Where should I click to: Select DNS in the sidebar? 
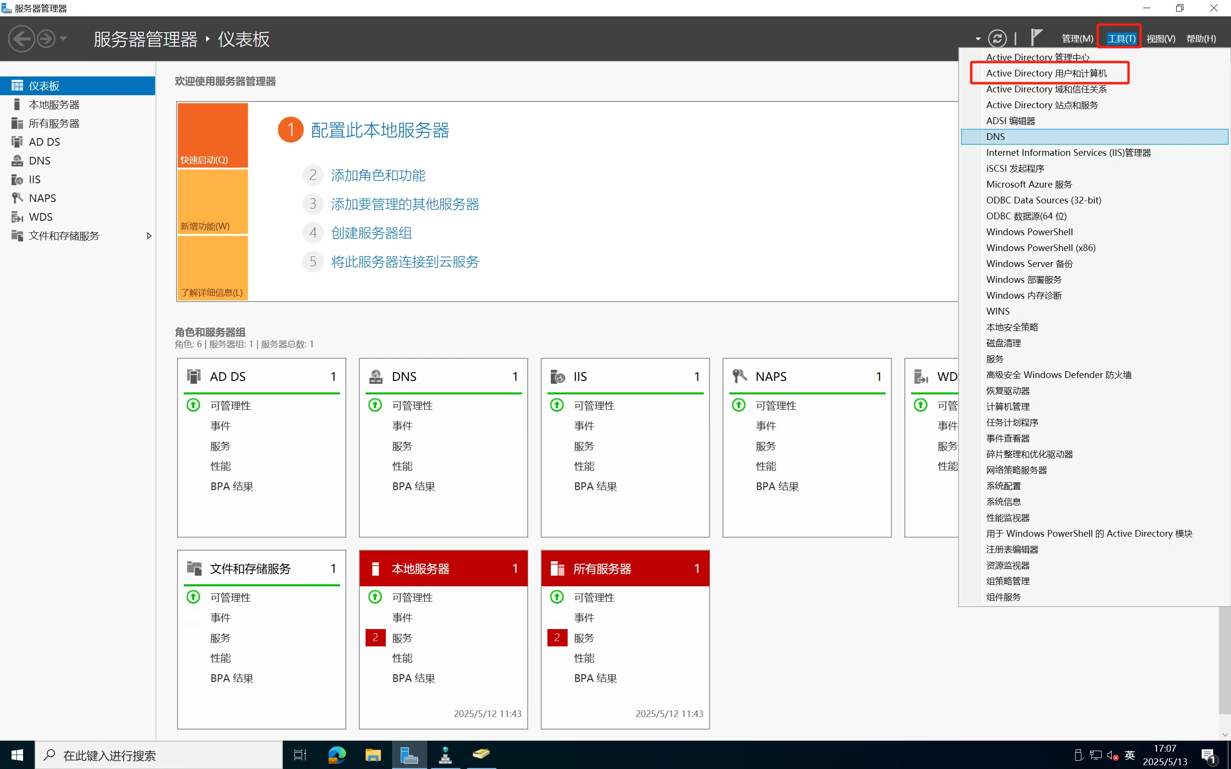click(x=77, y=161)
